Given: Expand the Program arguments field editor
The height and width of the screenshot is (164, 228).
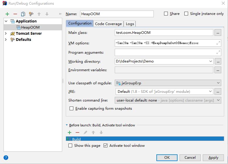Looking at the screenshot, I should (x=218, y=52).
